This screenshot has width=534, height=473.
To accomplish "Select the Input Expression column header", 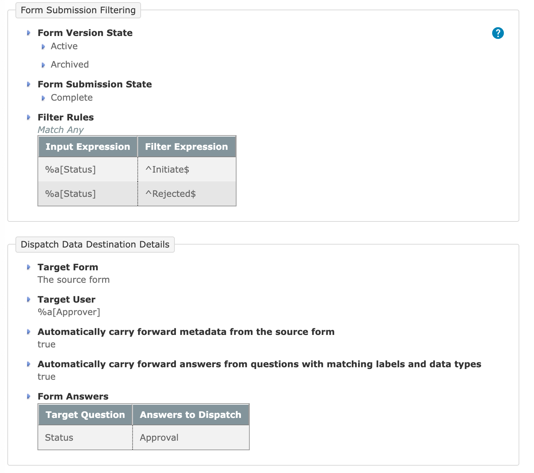I will [x=88, y=147].
